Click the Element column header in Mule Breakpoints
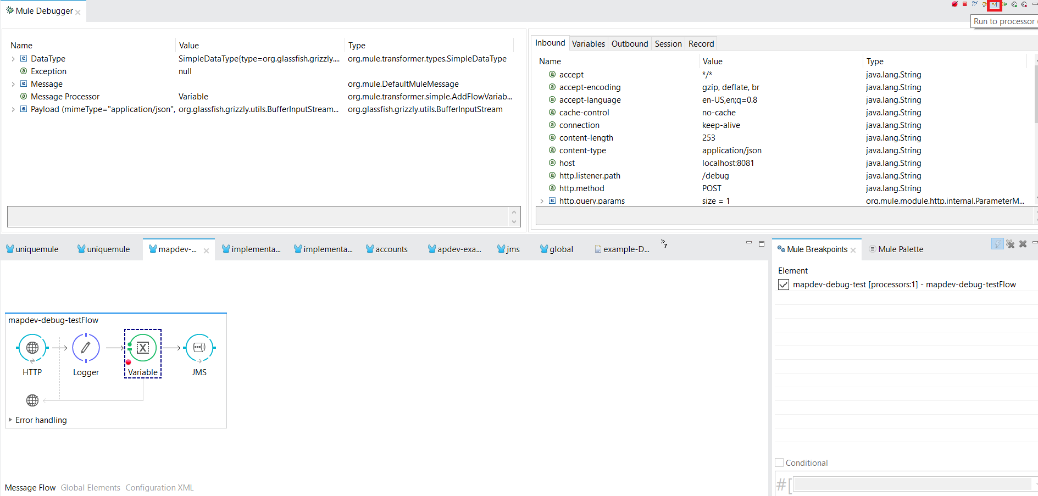The image size is (1038, 496). [793, 271]
